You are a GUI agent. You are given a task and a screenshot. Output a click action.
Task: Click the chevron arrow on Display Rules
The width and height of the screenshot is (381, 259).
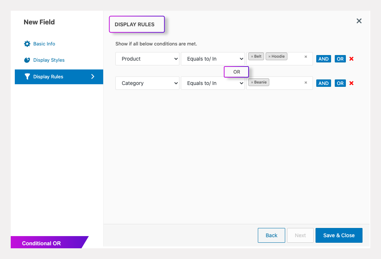pyautogui.click(x=92, y=77)
